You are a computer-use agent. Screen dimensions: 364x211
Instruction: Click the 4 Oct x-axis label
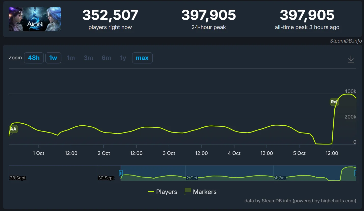[234, 153]
